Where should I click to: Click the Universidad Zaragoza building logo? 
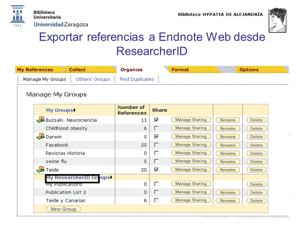coord(17,16)
